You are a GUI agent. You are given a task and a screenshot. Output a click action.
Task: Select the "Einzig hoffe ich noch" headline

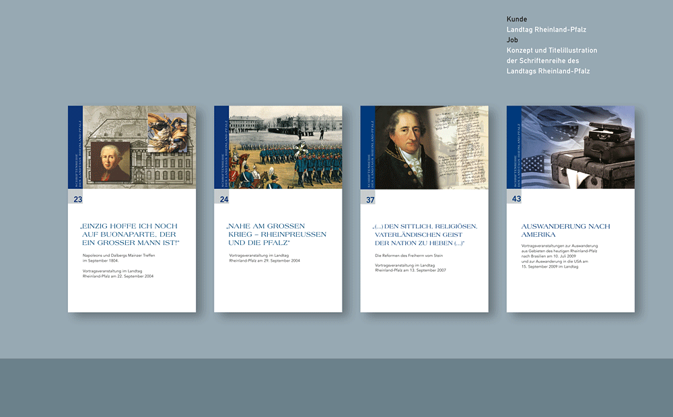pos(129,234)
